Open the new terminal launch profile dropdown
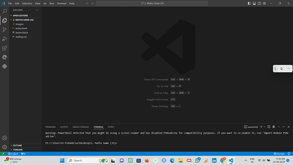Screen dimensions: 293x165 point(265,127)
